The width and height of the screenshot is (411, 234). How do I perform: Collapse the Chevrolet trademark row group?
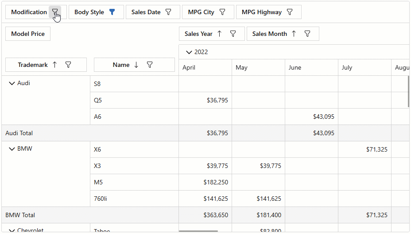[x=12, y=230]
